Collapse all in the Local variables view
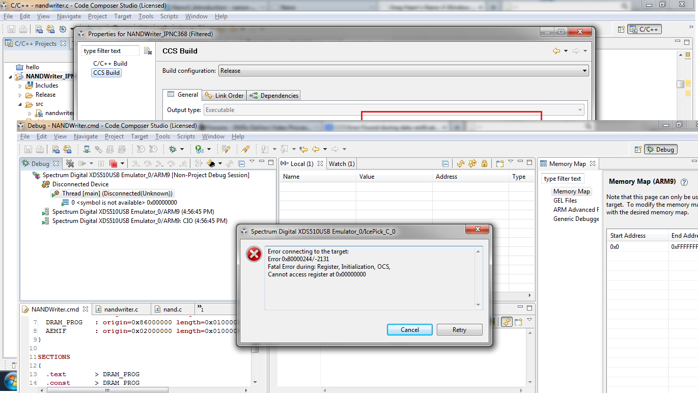The height and width of the screenshot is (393, 698). pos(445,163)
